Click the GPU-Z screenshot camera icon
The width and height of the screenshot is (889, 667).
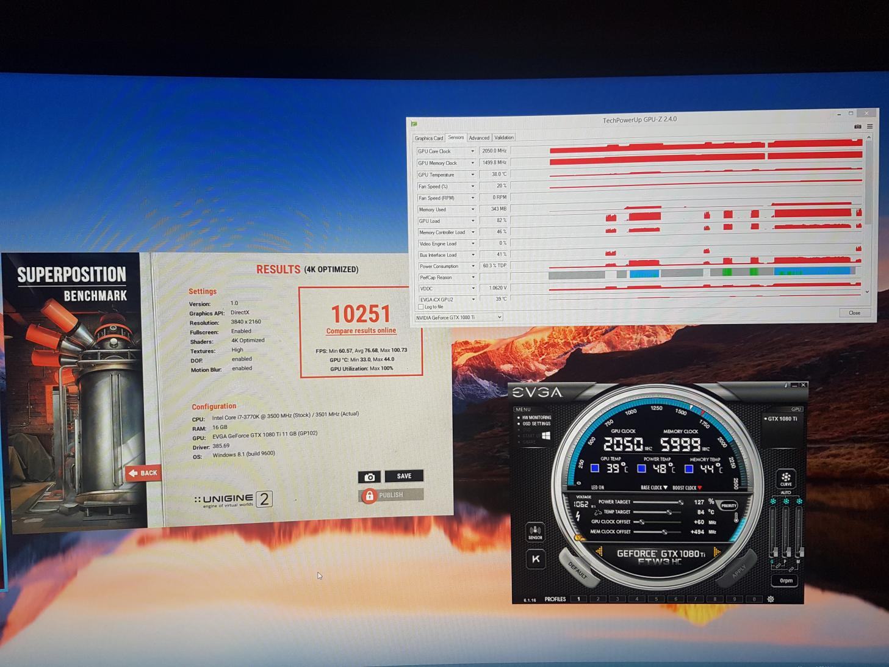tap(857, 126)
